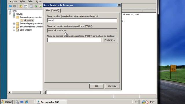Open the Arquivo menu
Viewport: 185px width, 104px height.
click(x=13, y=1)
